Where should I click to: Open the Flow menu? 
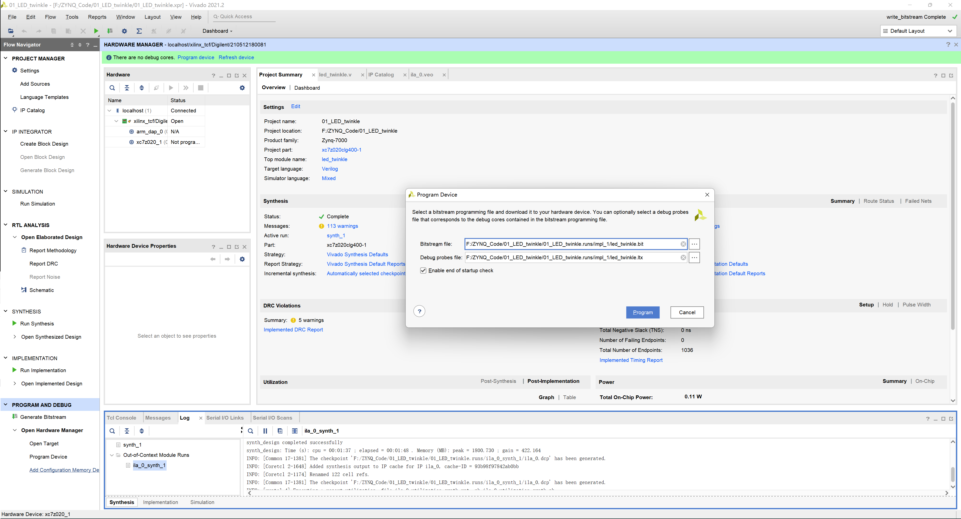coord(50,17)
